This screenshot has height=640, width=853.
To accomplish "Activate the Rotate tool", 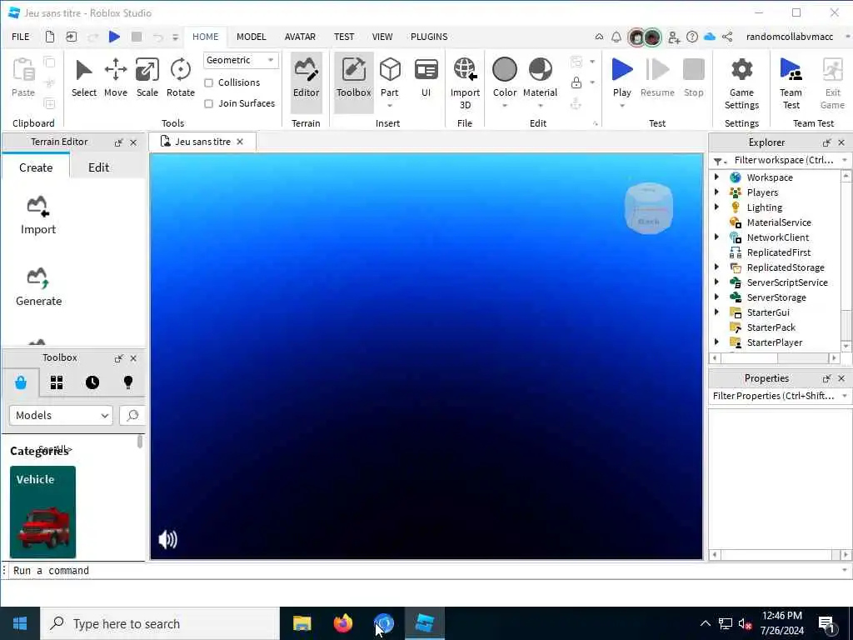I will click(180, 78).
